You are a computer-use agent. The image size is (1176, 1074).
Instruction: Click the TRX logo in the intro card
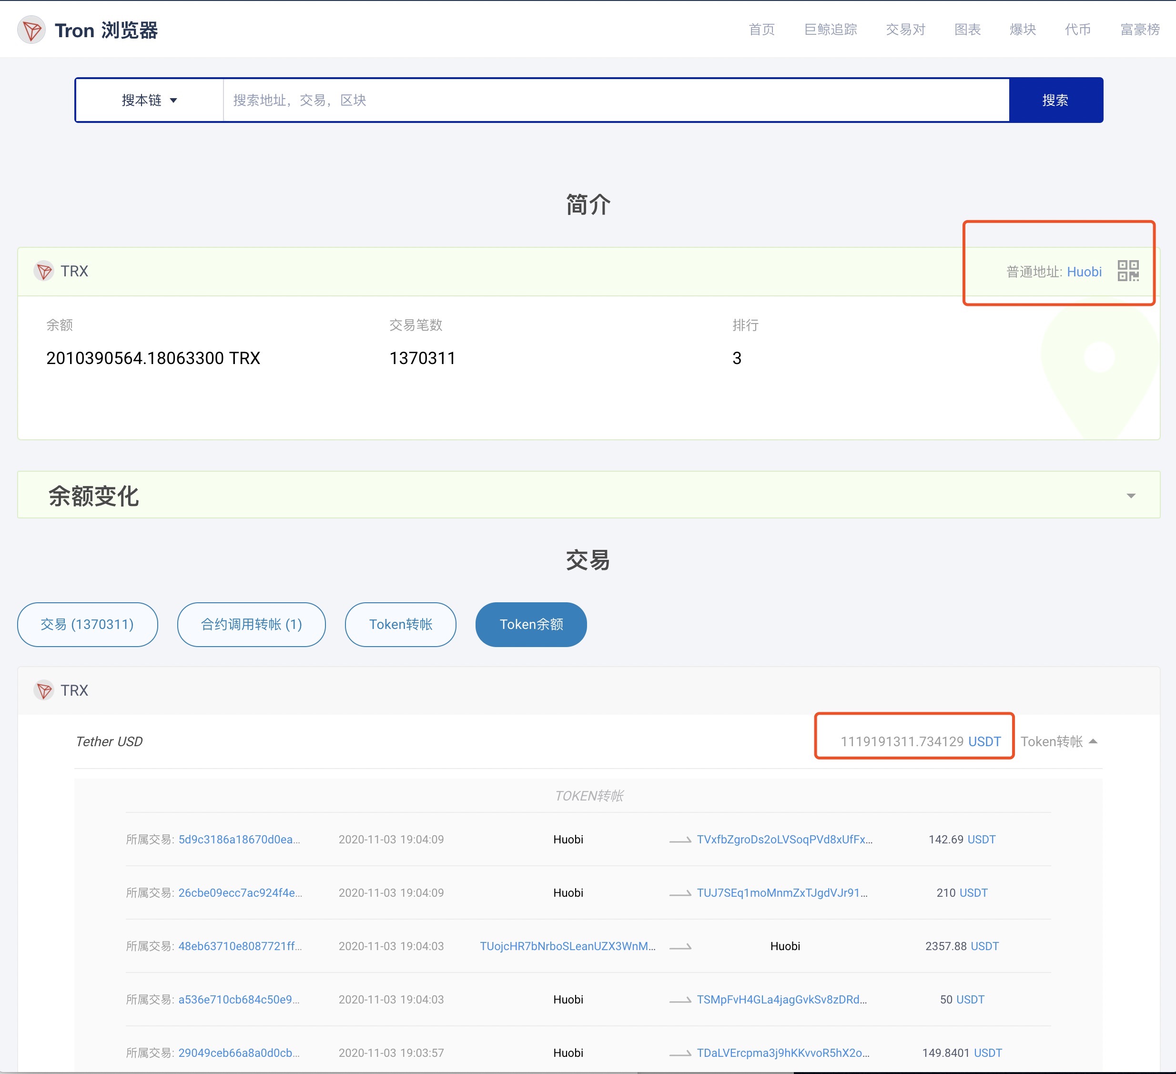point(44,271)
